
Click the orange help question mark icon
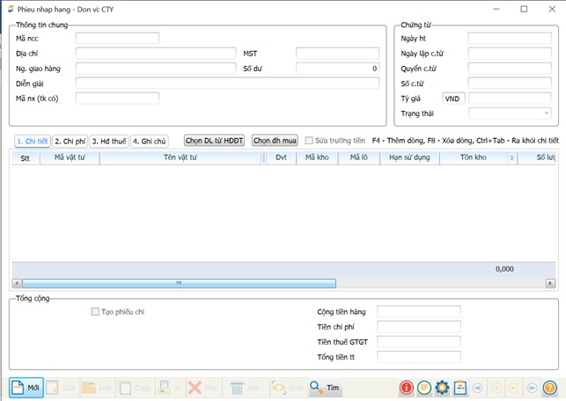coord(550,388)
